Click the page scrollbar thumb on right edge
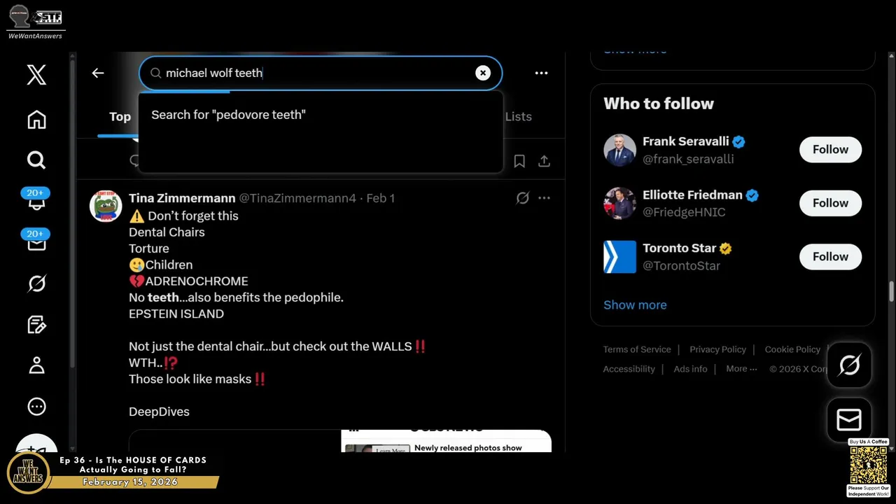 click(892, 292)
